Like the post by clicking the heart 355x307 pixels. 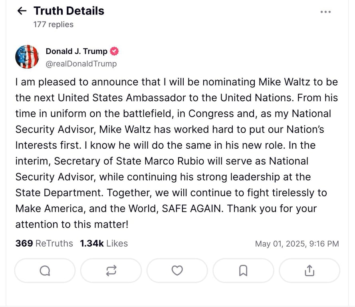click(x=177, y=271)
